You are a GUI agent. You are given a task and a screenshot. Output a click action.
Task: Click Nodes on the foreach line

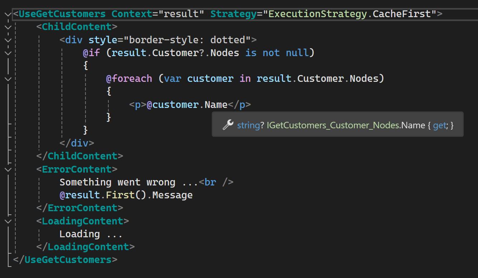[364, 79]
